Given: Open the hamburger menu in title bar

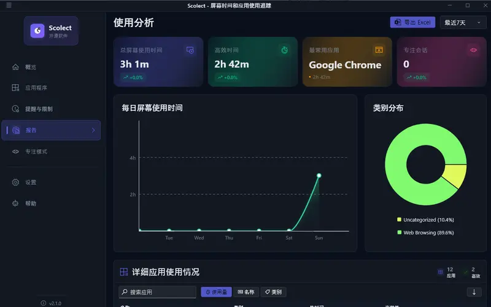Looking at the screenshot, I should [9, 6].
